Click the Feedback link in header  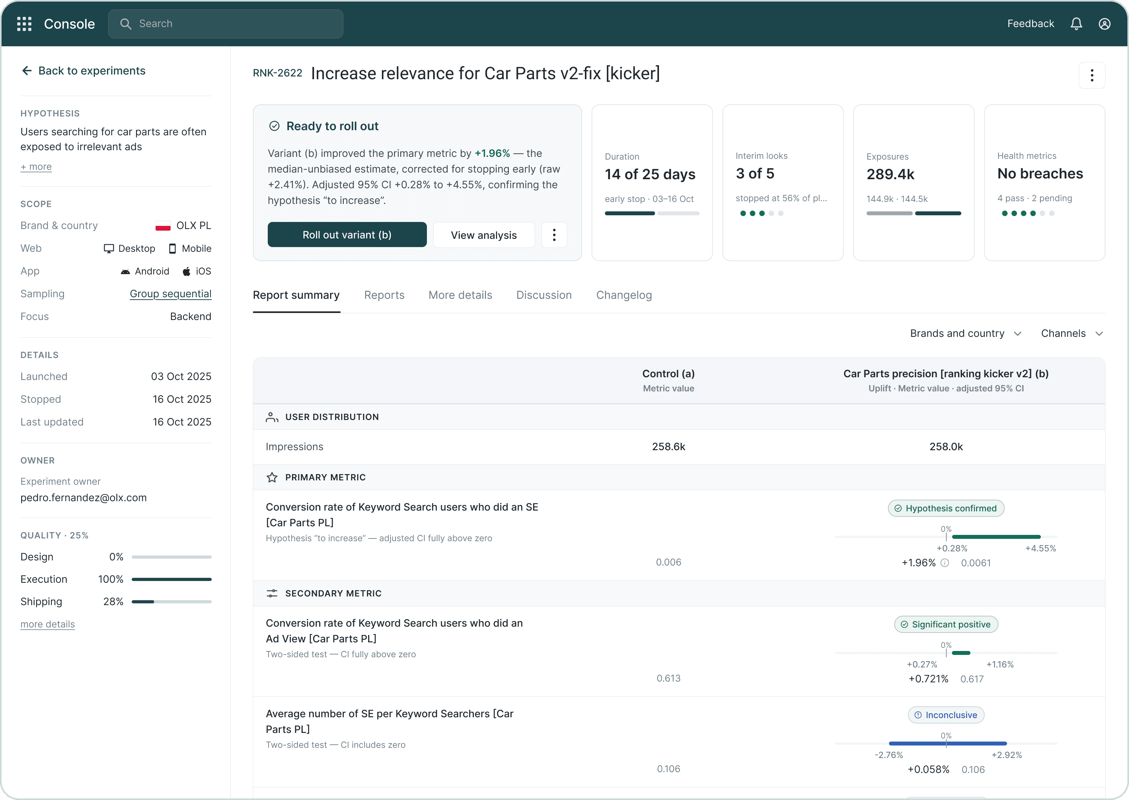pyautogui.click(x=1031, y=24)
